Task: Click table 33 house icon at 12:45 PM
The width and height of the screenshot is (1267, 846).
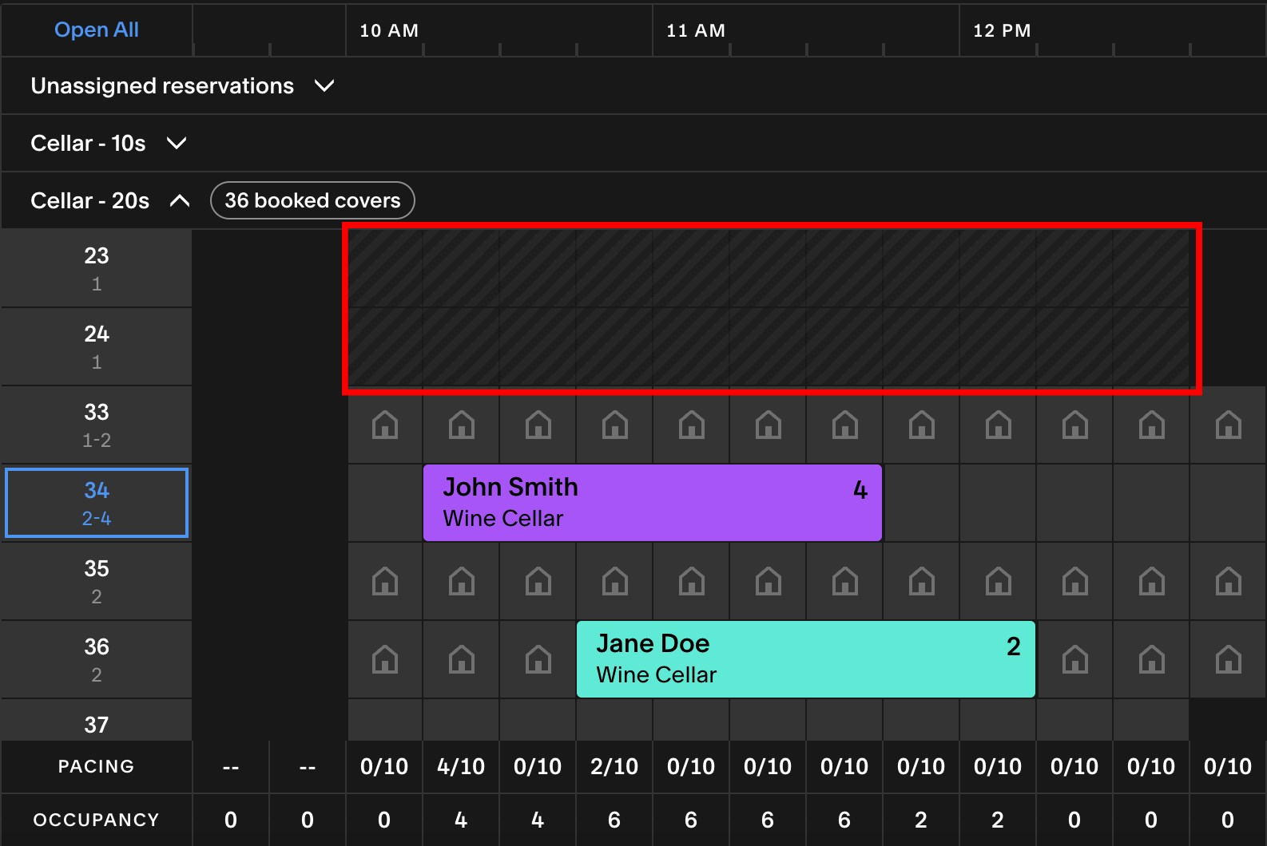Action: click(1229, 425)
